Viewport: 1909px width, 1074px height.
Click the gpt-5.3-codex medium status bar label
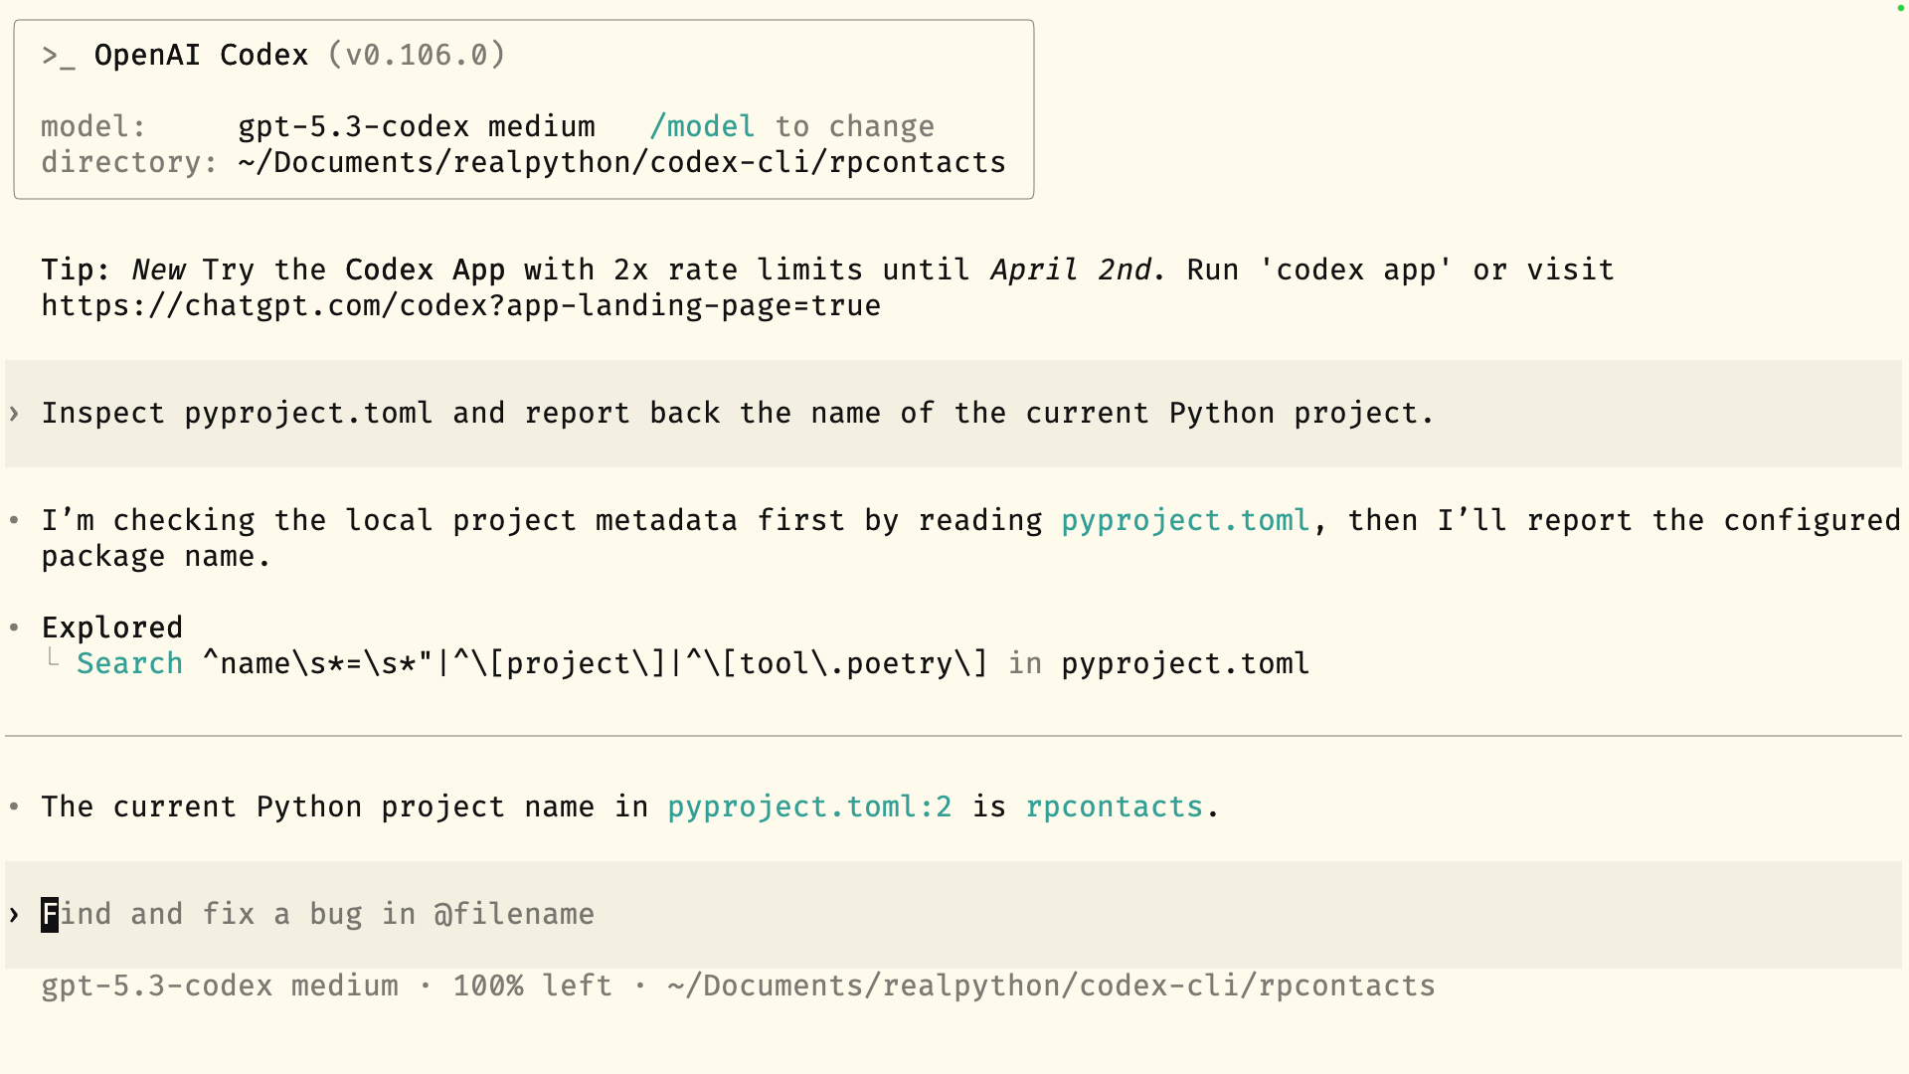pyautogui.click(x=219, y=986)
